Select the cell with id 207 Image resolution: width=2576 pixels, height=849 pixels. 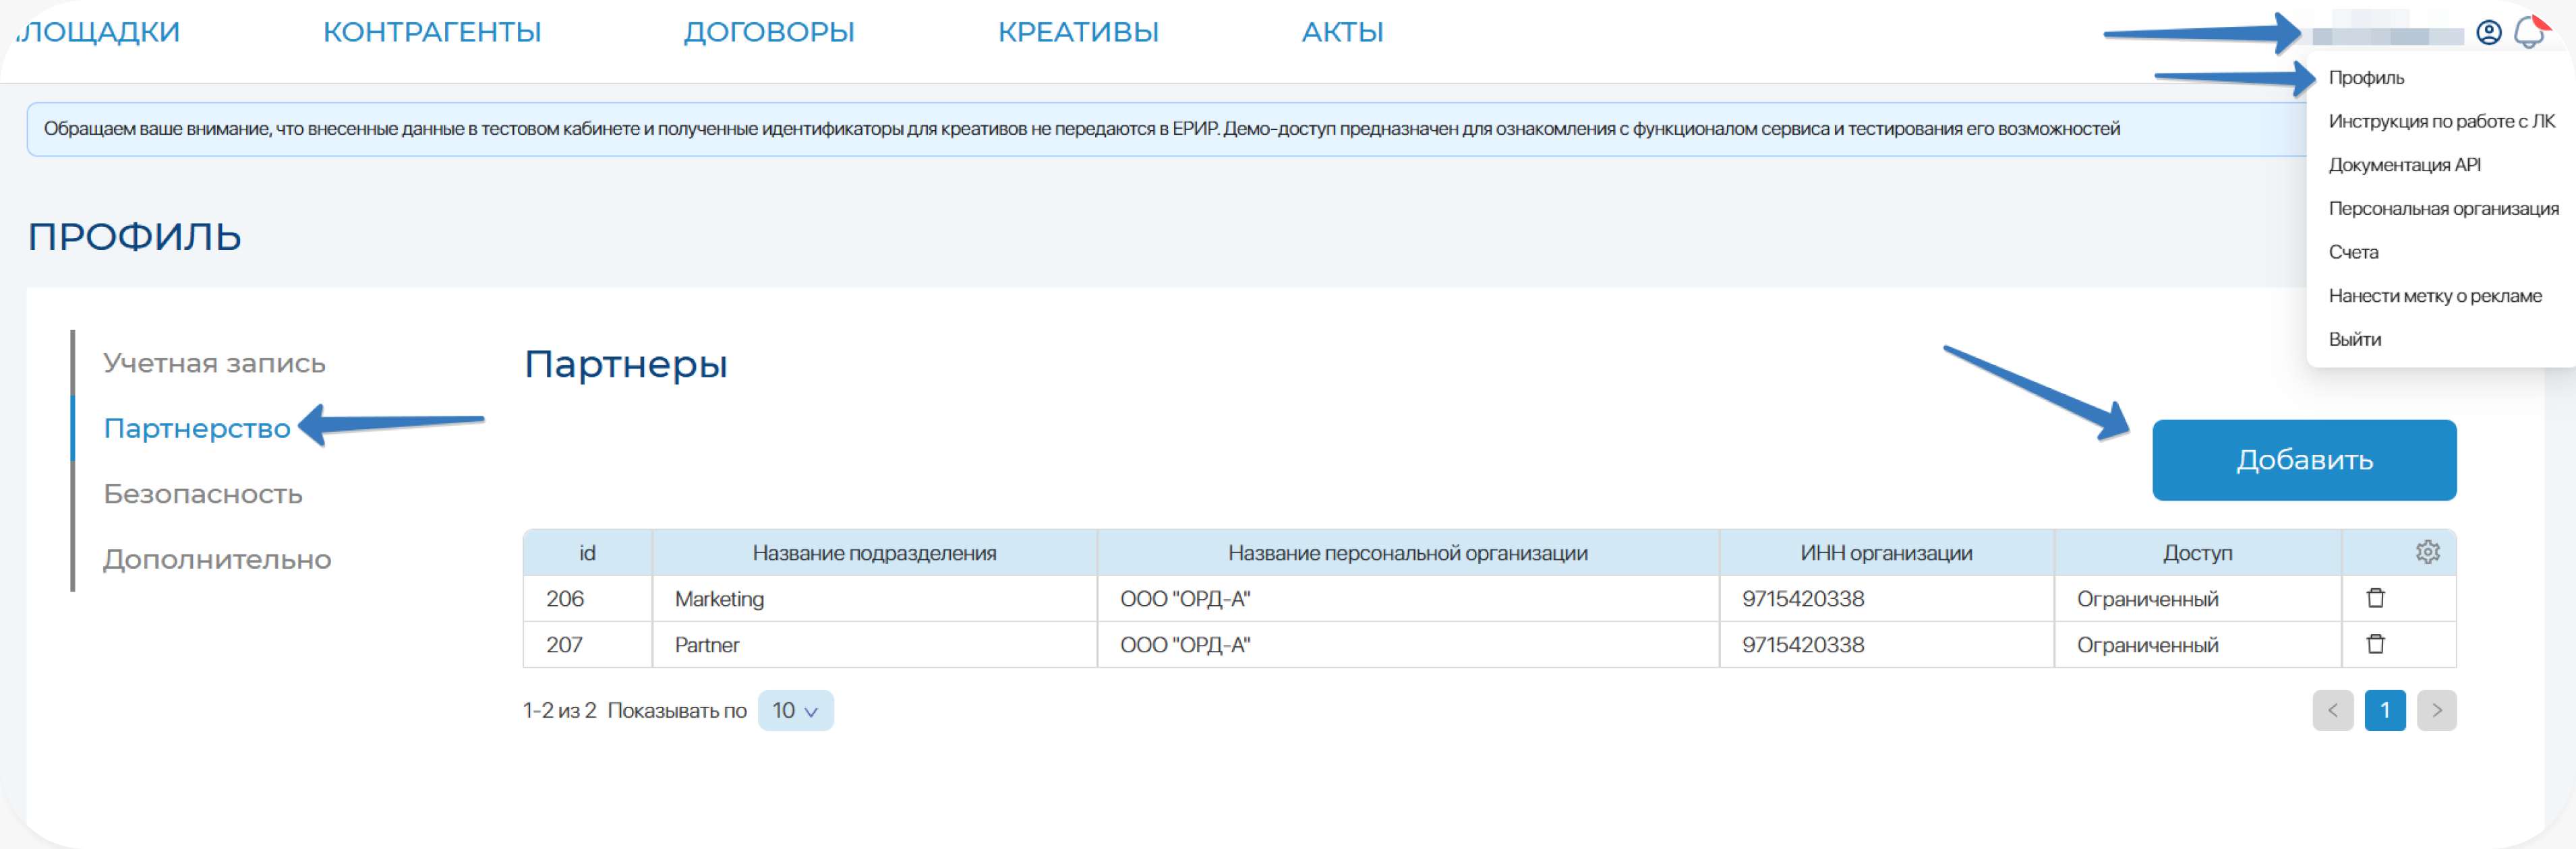tap(587, 644)
